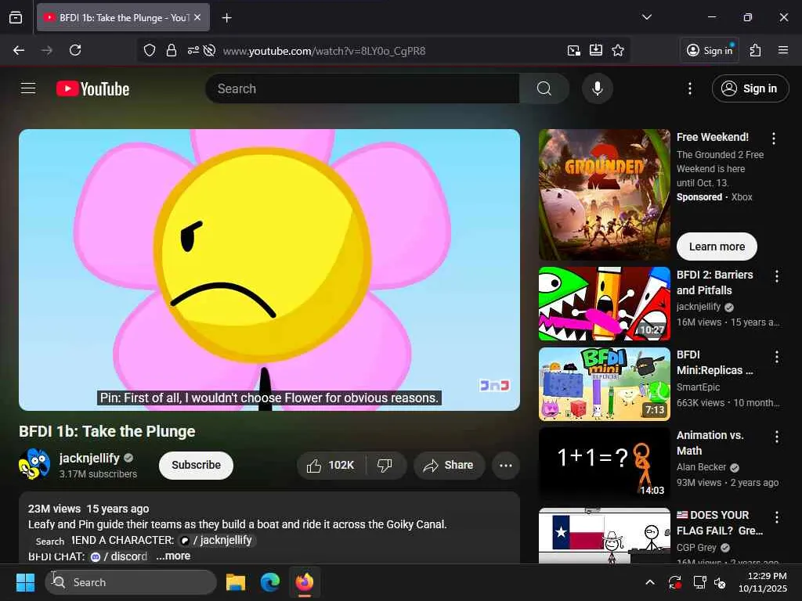
Task: Open Windows Start menu
Action: (x=25, y=582)
